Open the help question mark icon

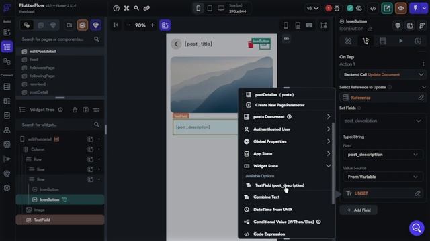[116, 9]
